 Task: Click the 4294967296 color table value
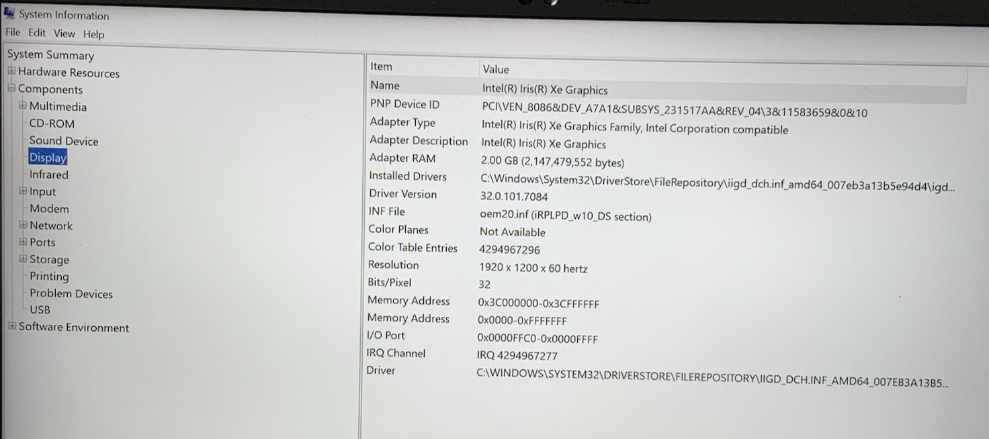[509, 250]
